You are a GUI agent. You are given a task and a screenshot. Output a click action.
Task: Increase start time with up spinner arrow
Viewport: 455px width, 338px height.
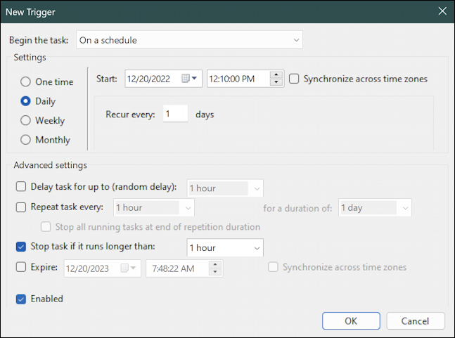(276, 74)
